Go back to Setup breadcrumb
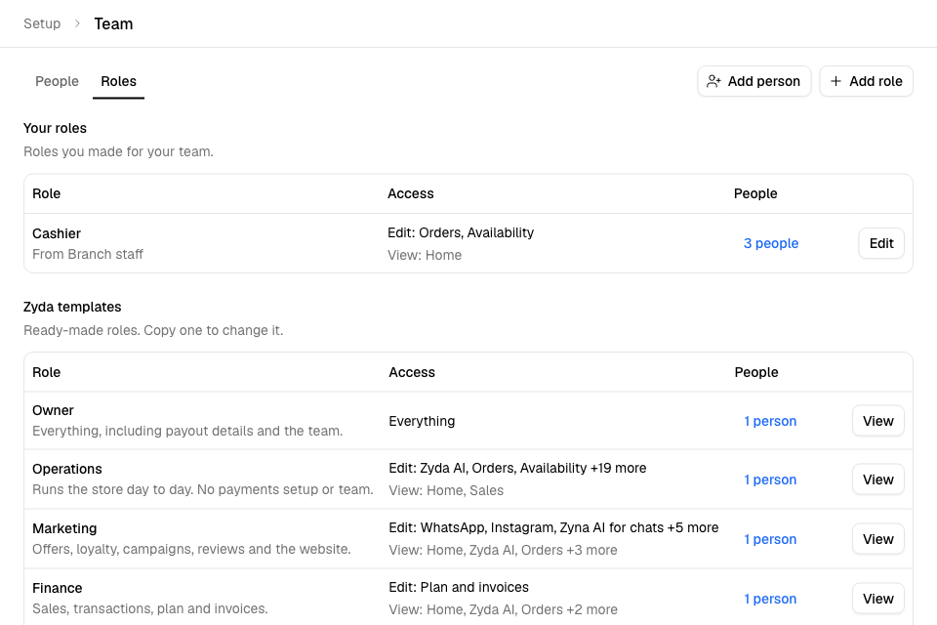937x625 pixels. pyautogui.click(x=42, y=23)
